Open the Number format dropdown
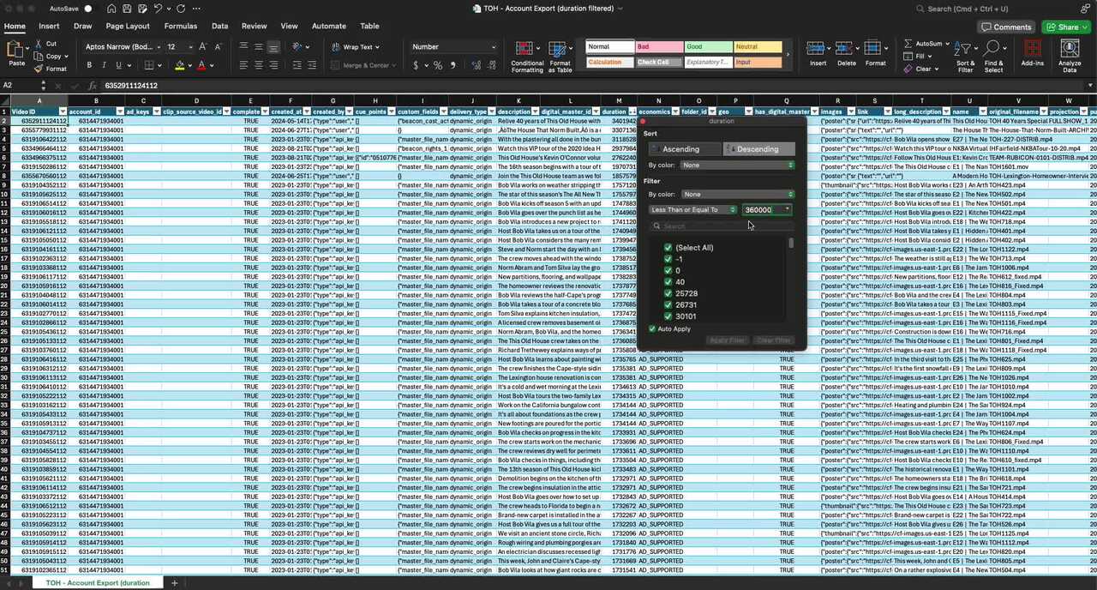 (453, 47)
